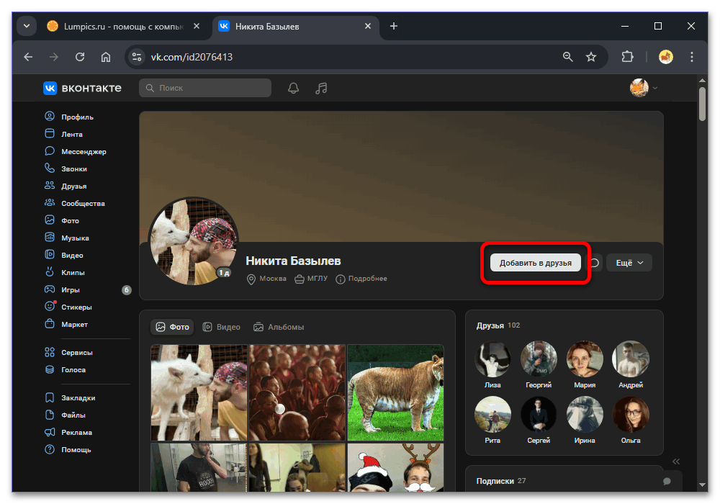Open the Друзья friends section in sidebar
The width and height of the screenshot is (720, 504).
66,186
